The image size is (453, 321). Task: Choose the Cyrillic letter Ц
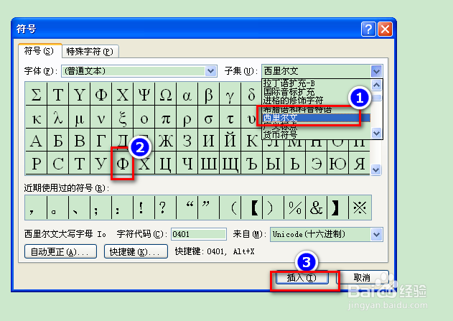pyautogui.click(x=166, y=163)
